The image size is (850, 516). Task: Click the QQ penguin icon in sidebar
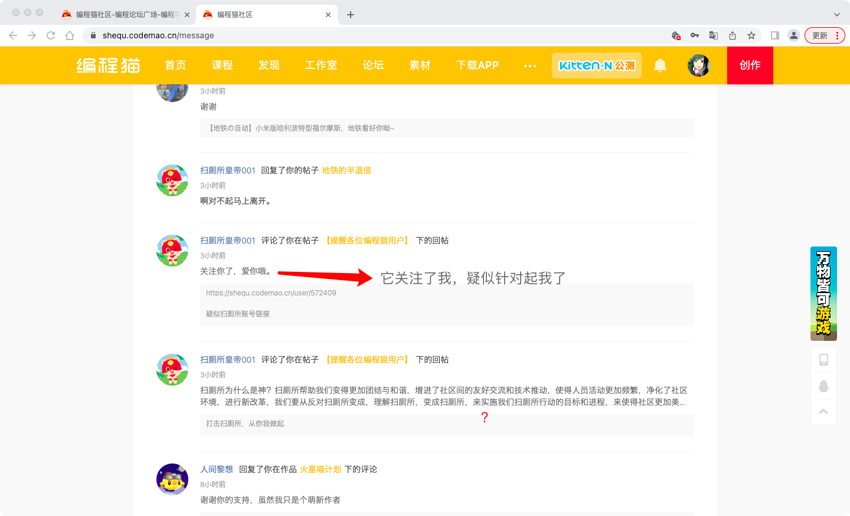point(823,386)
